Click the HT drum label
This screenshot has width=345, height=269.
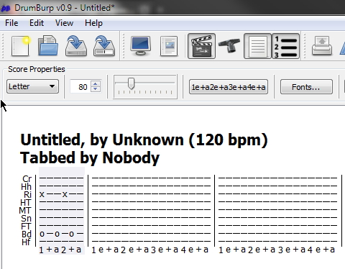26,203
